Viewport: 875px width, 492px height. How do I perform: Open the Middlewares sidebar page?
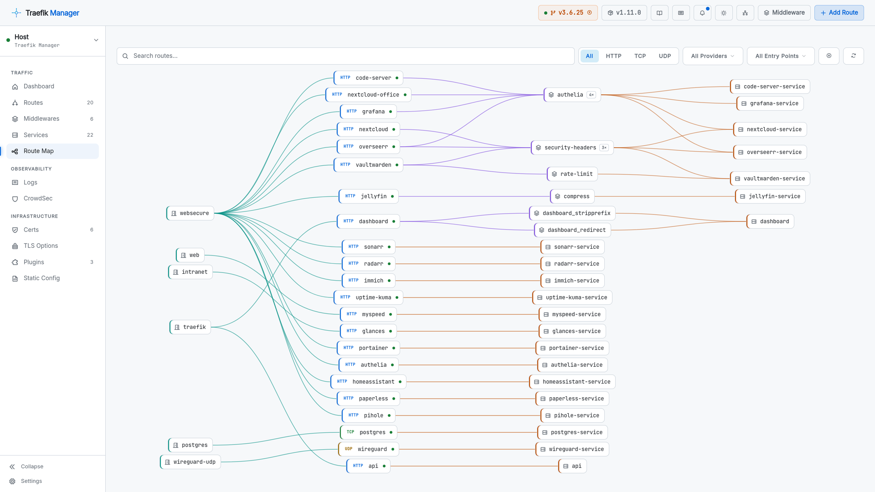(x=52, y=119)
